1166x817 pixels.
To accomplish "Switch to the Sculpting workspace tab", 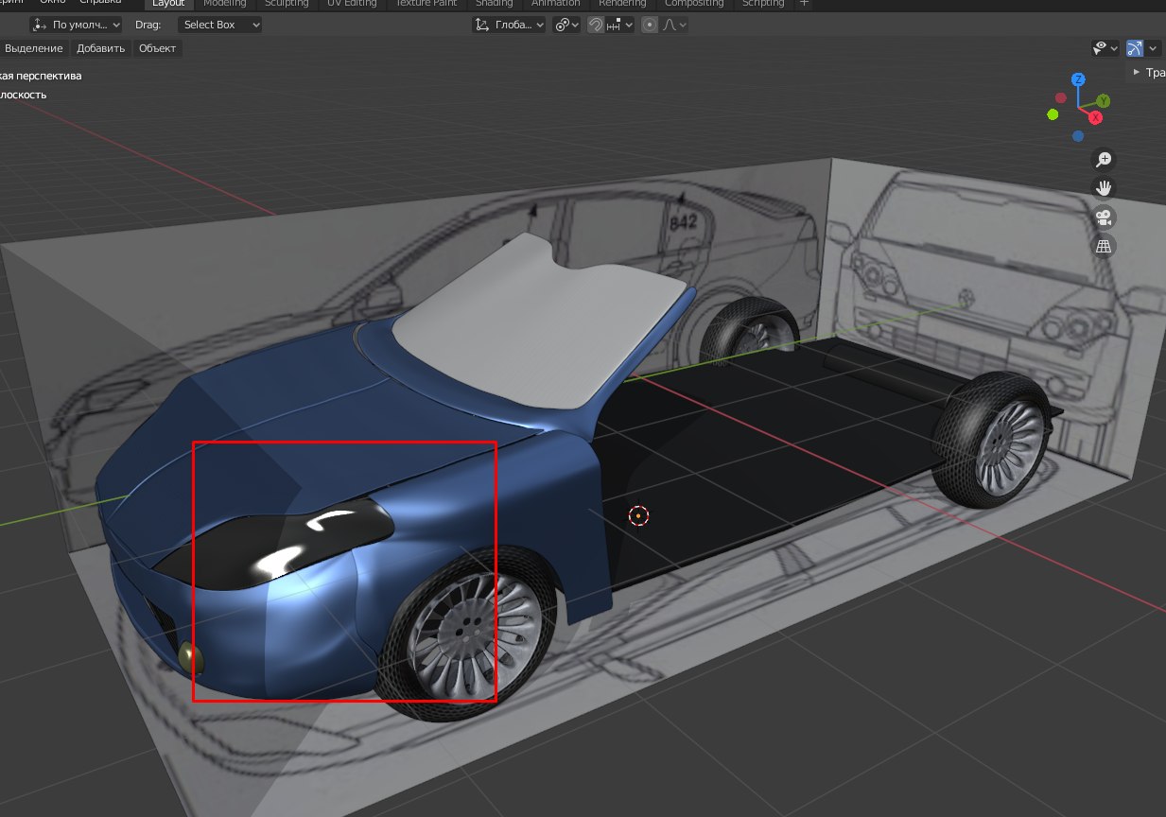I will coord(287,4).
